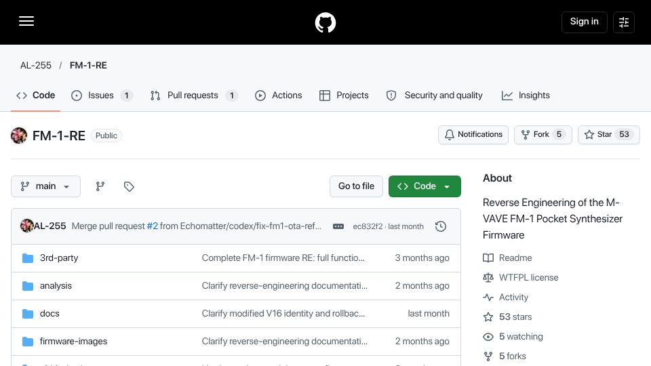This screenshot has width=651, height=366.
Task: Open the docs folder
Action: (50, 313)
